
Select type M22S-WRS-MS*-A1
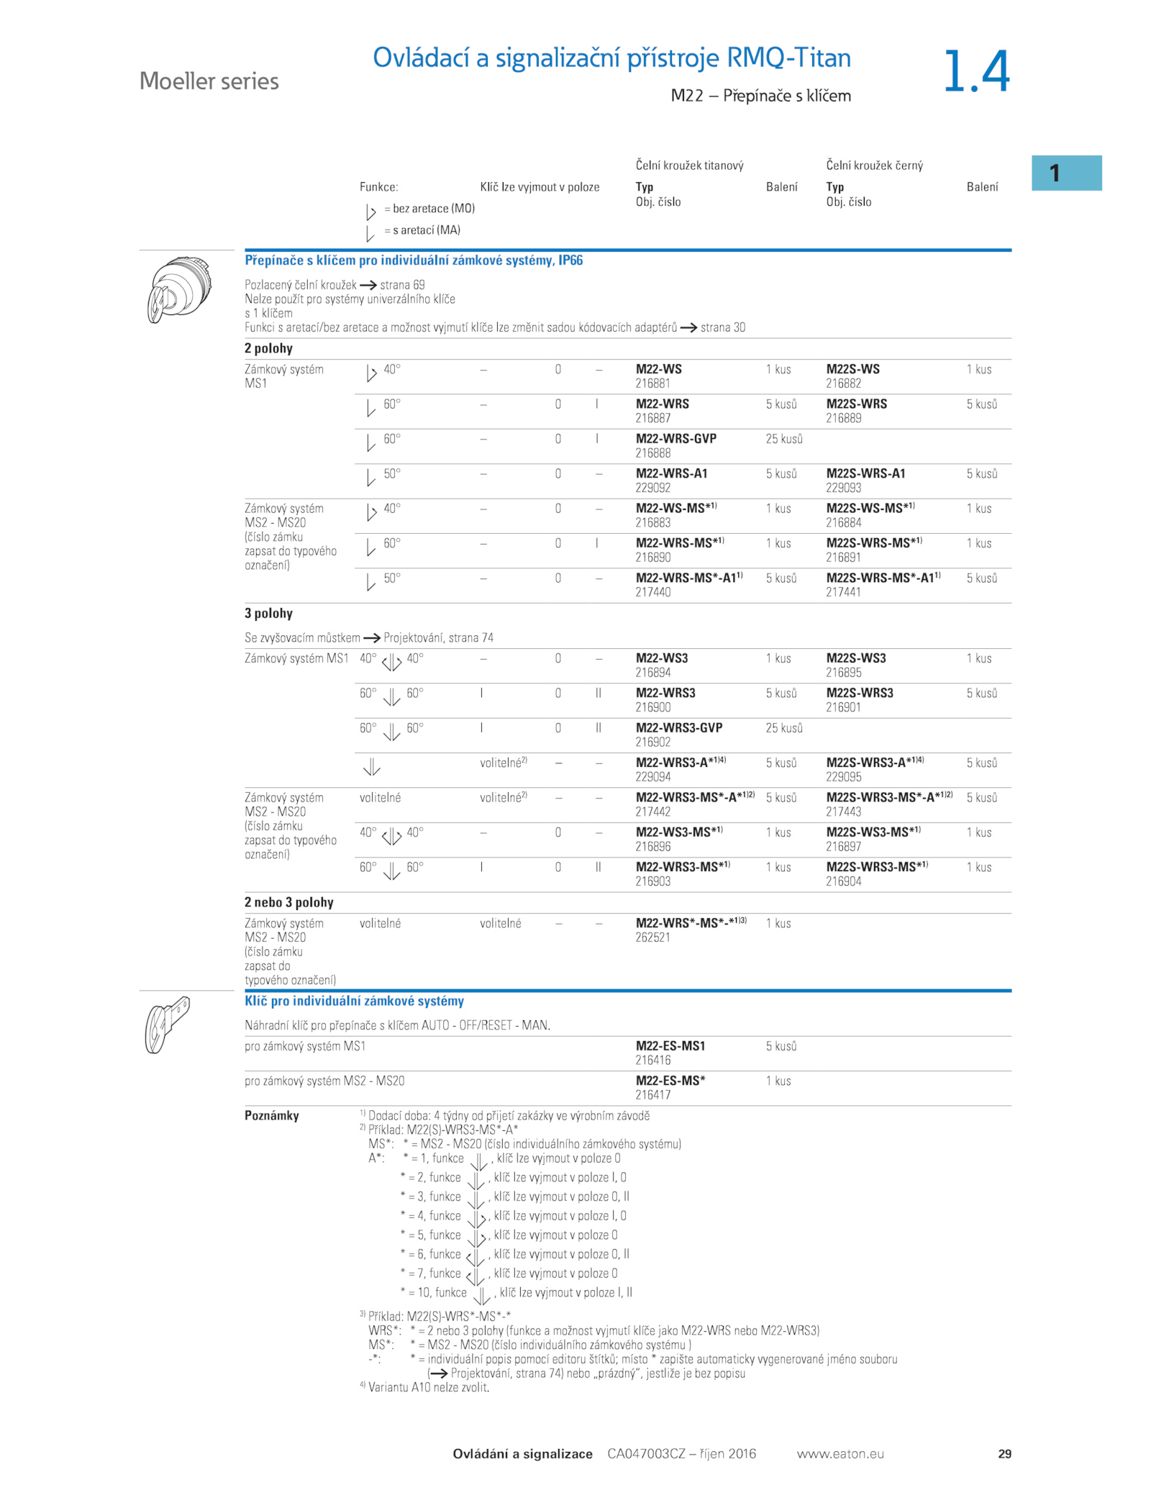coord(883,578)
